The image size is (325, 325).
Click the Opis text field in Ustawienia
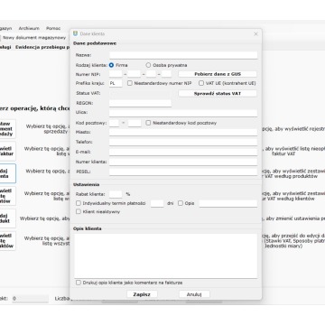(228, 203)
